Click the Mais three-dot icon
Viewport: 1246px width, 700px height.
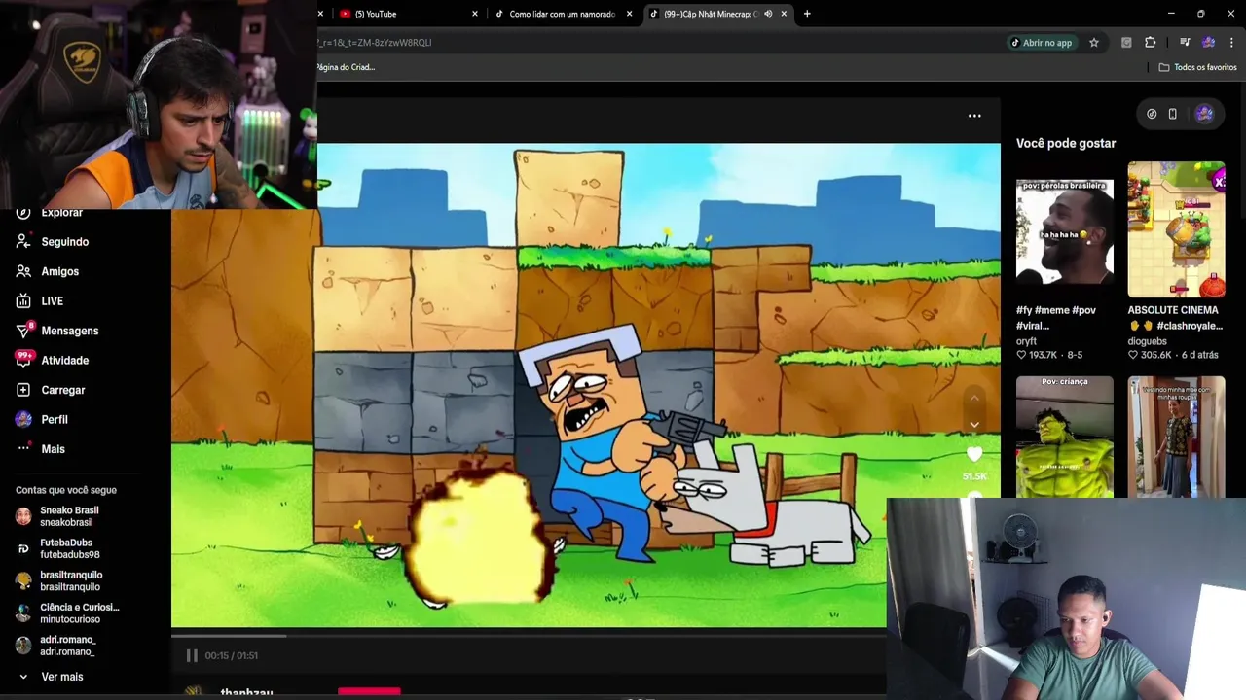coord(23,448)
